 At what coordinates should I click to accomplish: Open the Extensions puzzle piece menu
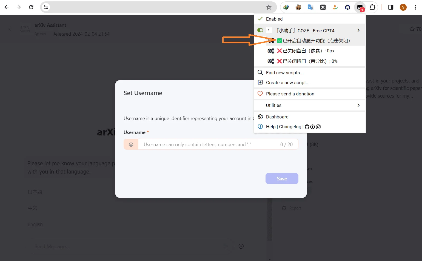[372, 7]
